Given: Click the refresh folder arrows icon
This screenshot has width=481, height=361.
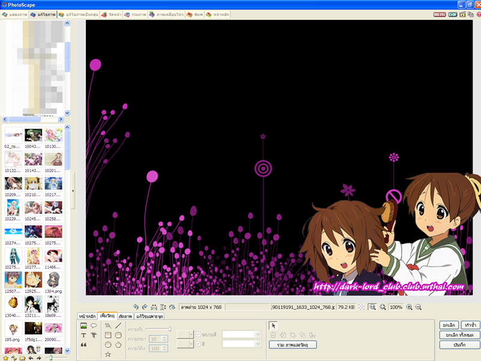Looking at the screenshot, I should (x=14, y=358).
